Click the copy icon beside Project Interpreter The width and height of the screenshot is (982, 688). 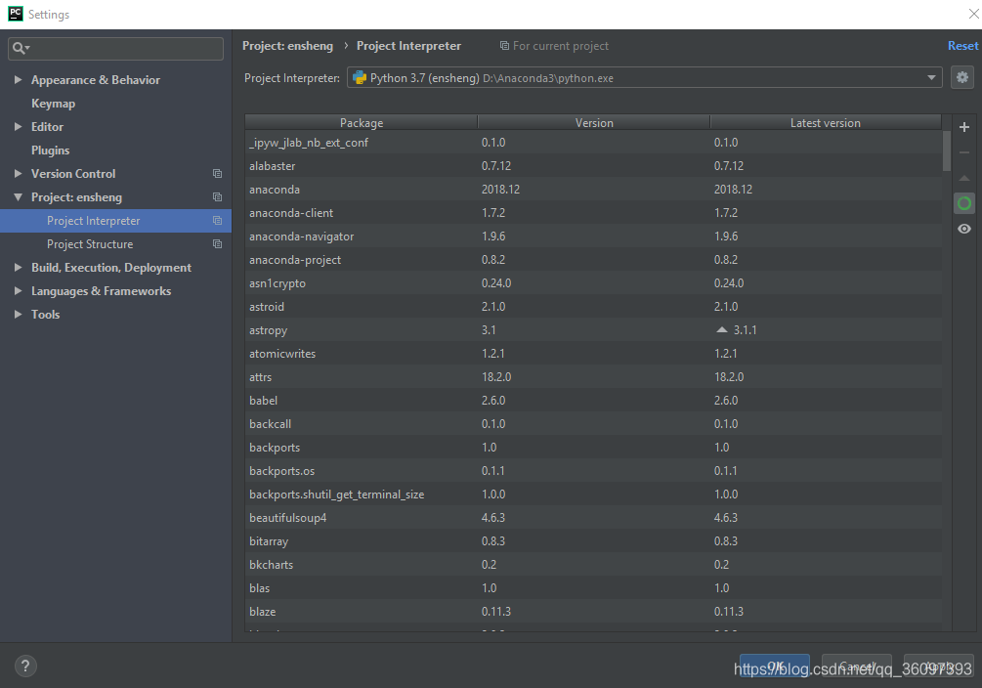217,221
